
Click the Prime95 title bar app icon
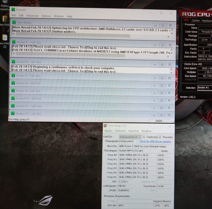point(13,10)
